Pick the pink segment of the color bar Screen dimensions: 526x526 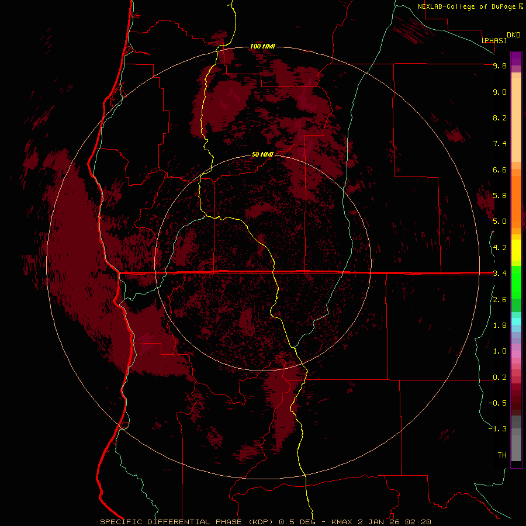(x=516, y=354)
